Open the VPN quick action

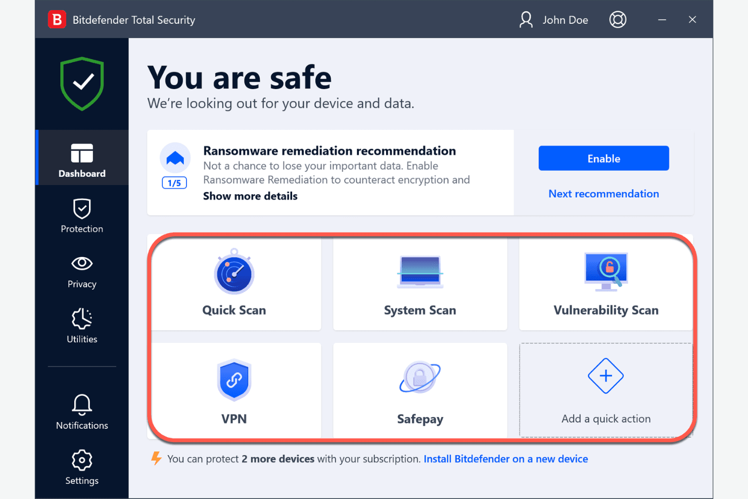[x=235, y=390]
